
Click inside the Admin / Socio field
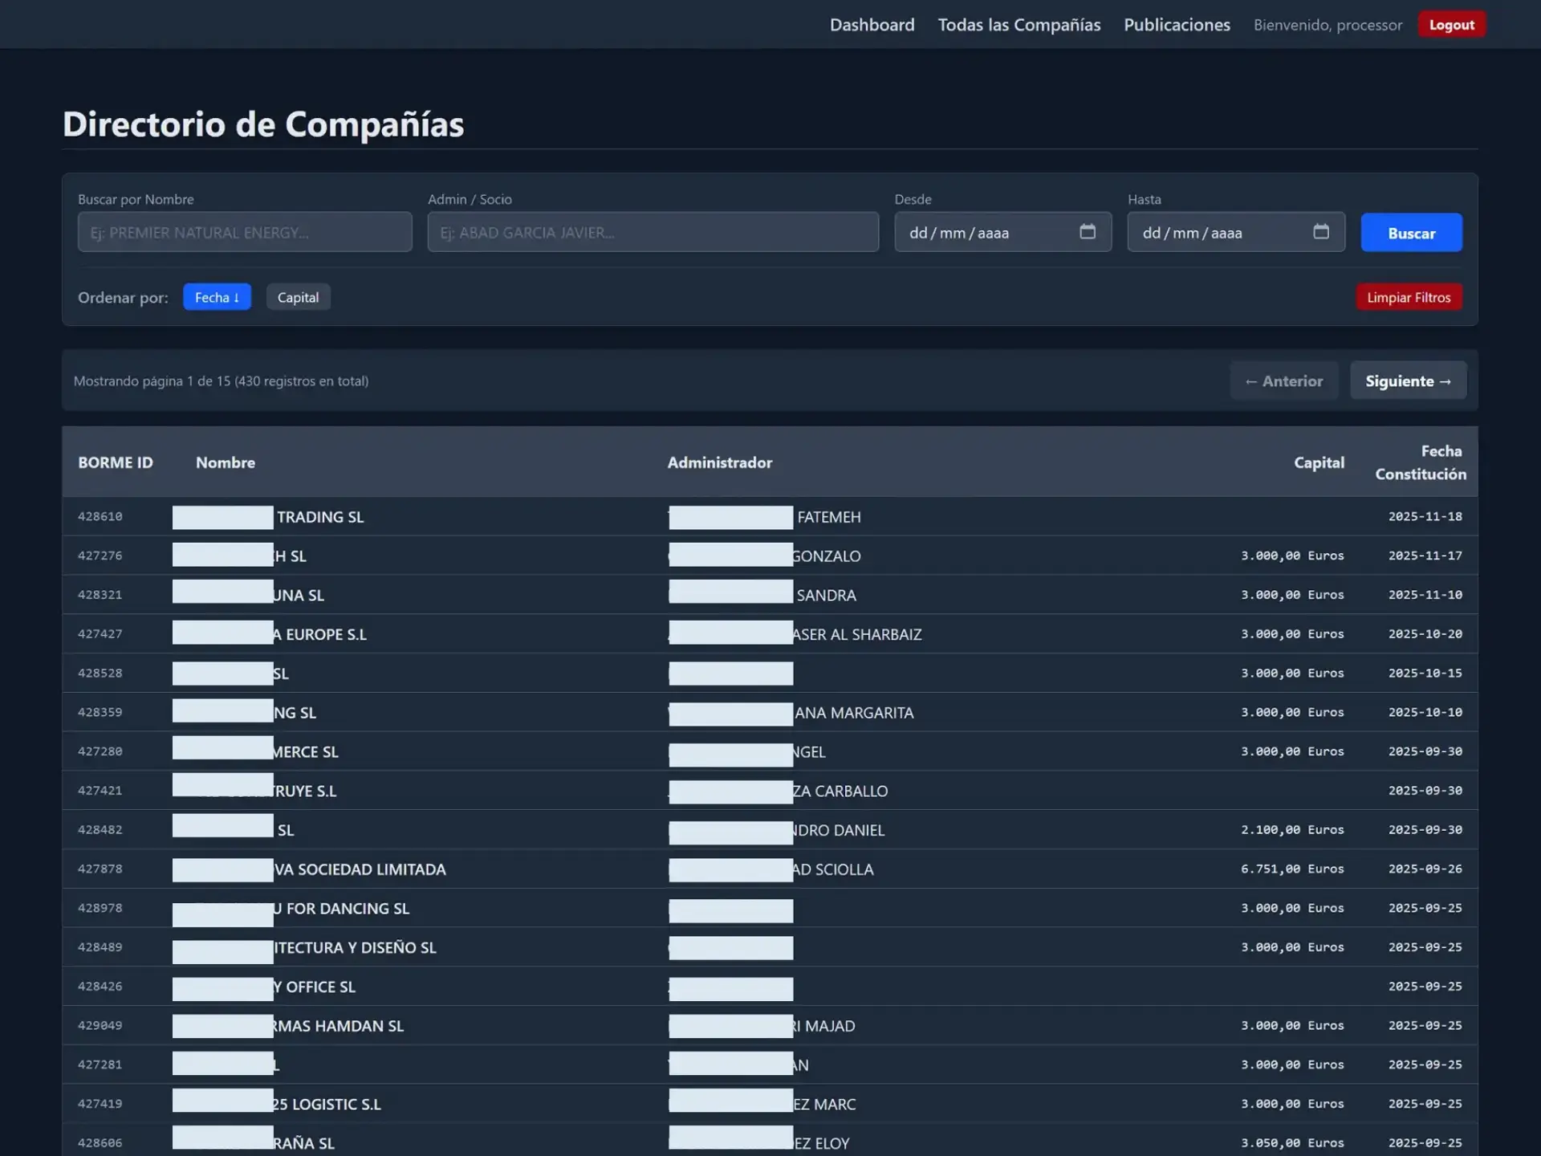pos(653,232)
